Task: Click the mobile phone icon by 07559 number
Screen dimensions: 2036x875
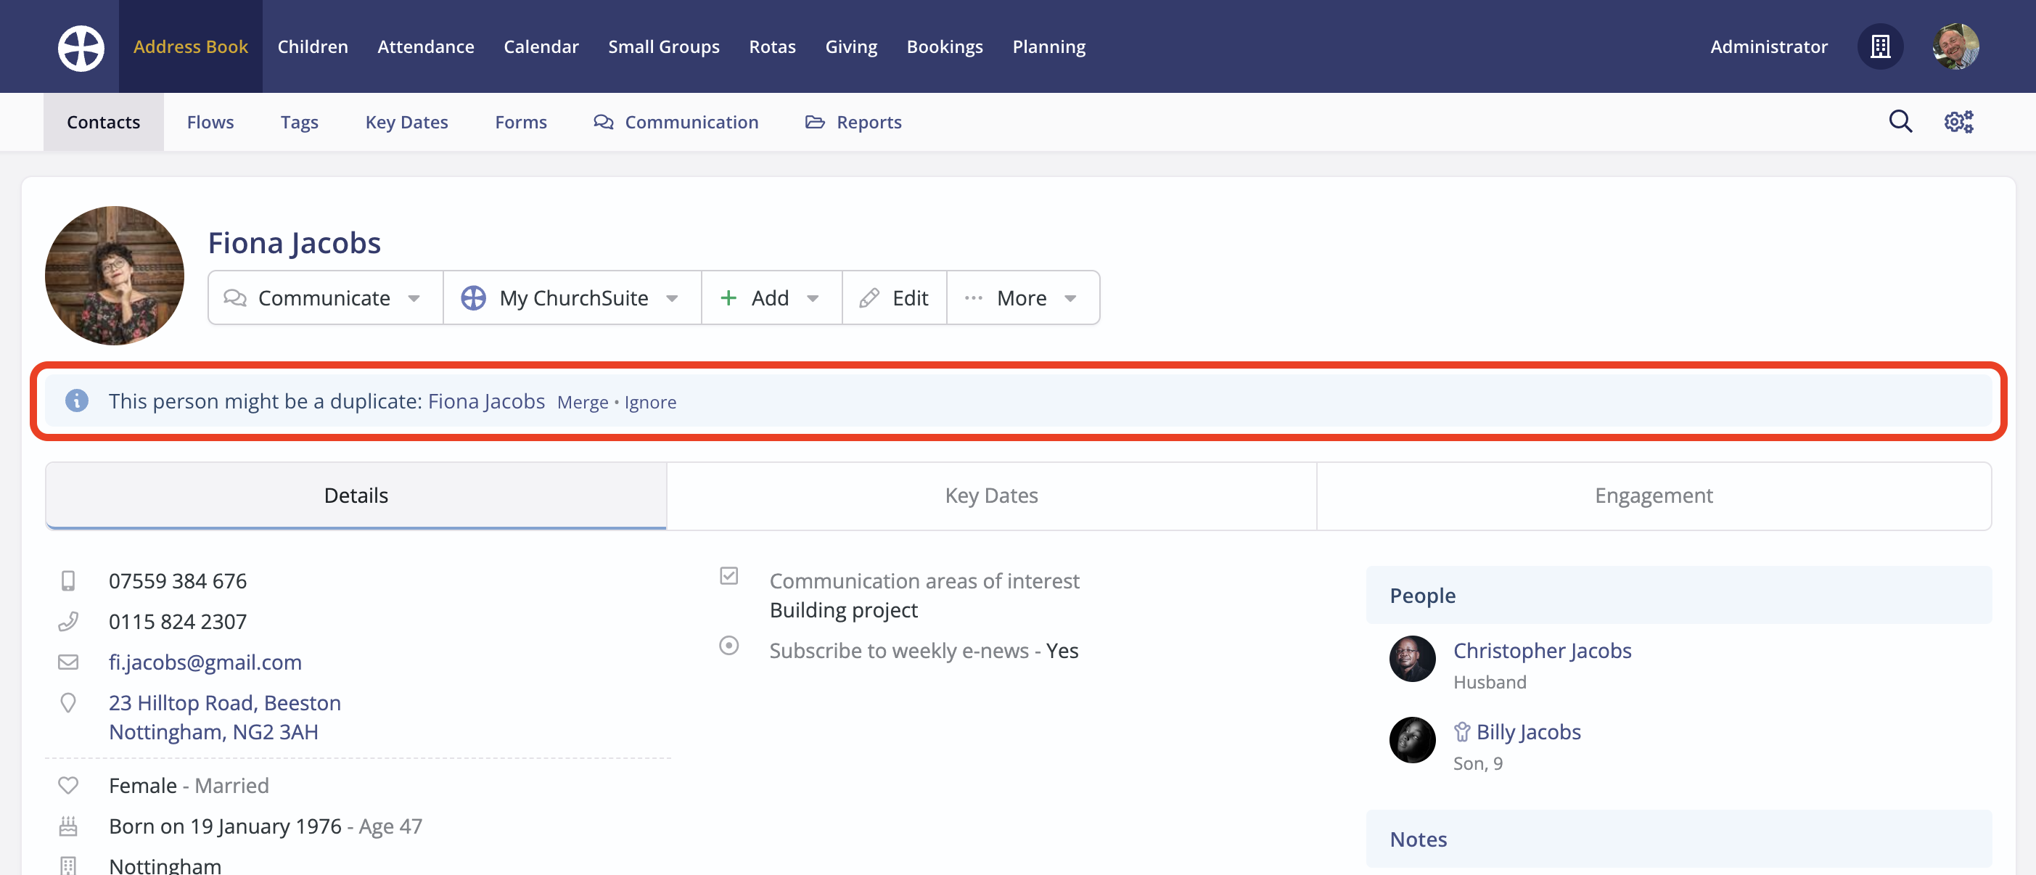Action: click(x=69, y=581)
